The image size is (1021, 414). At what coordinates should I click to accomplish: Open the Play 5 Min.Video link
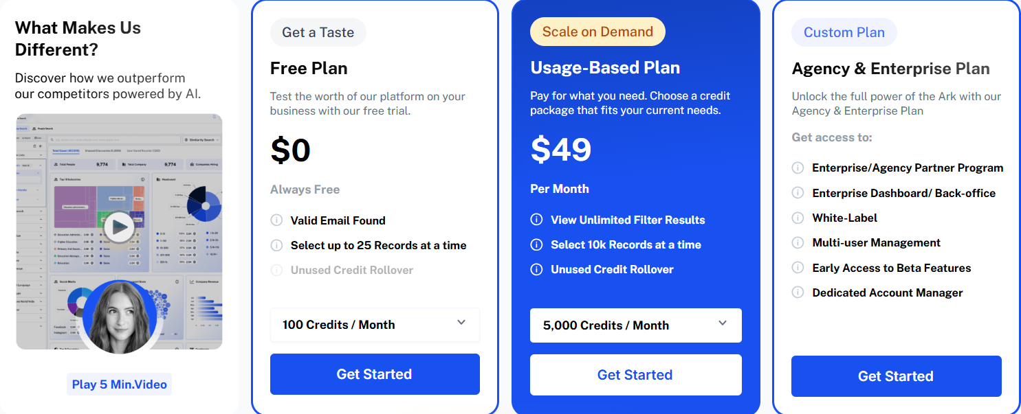118,384
